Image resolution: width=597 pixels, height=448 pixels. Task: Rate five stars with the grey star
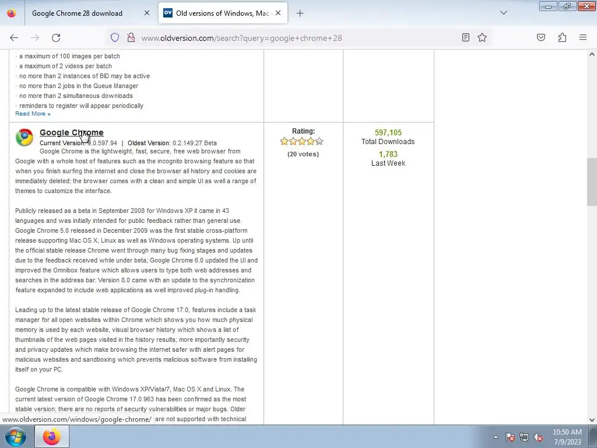pos(319,141)
